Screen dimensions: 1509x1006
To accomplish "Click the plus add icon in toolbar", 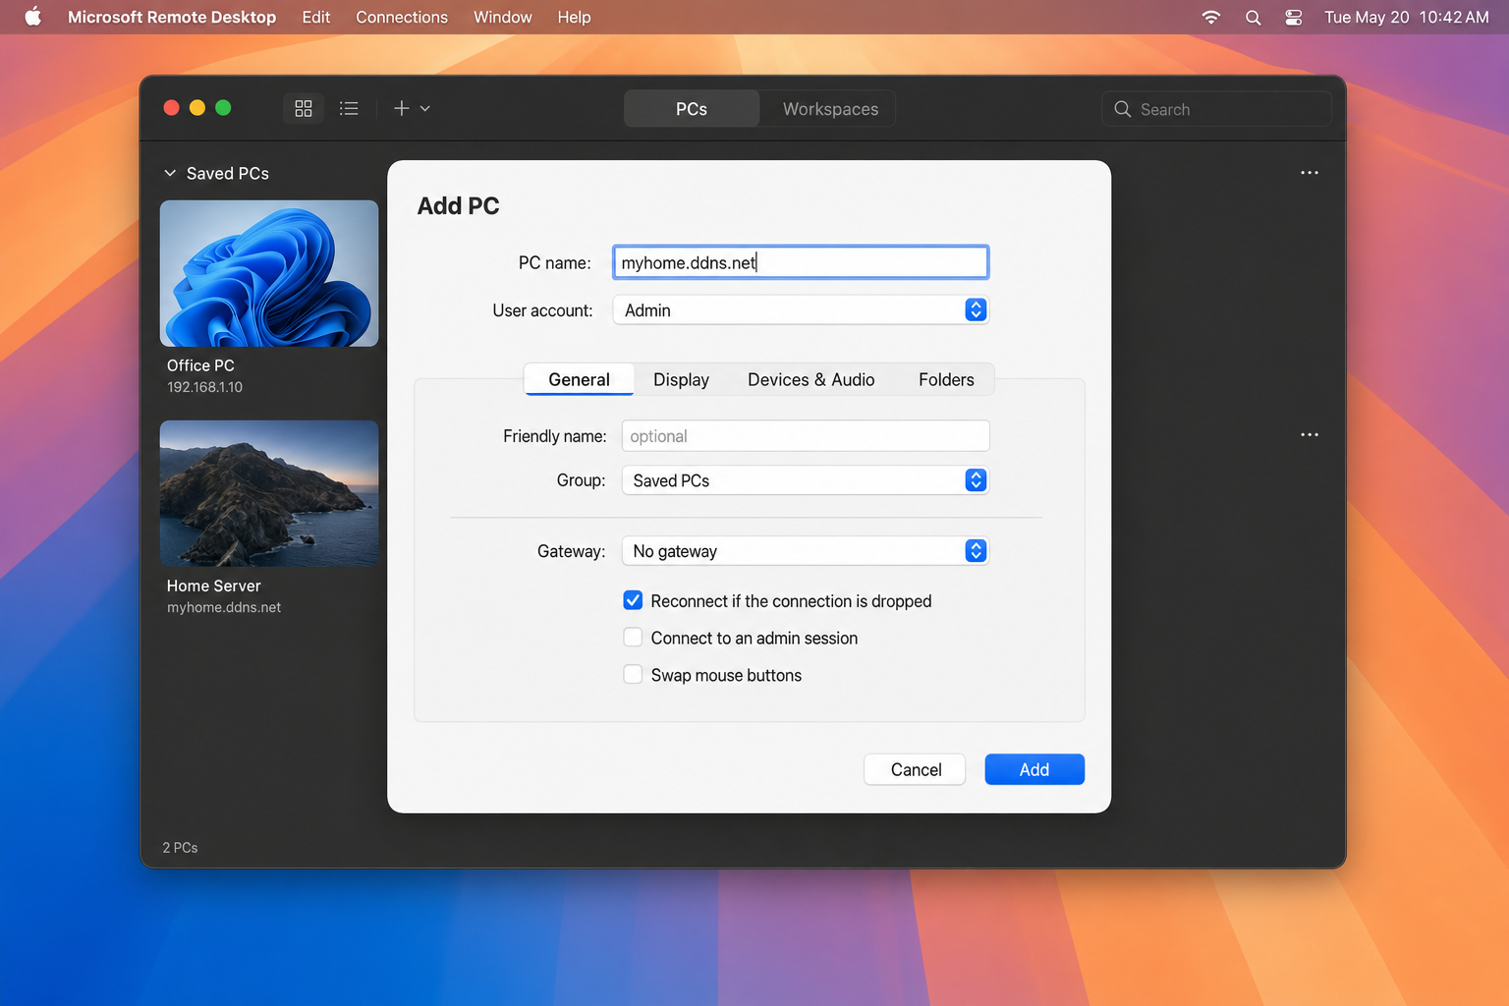I will coord(401,108).
